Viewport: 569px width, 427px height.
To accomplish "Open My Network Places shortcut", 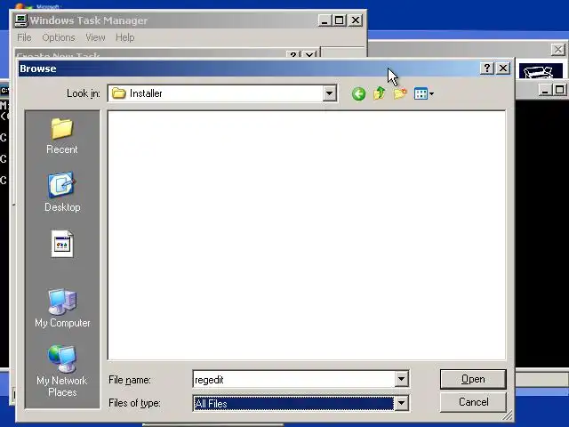I will [x=62, y=371].
